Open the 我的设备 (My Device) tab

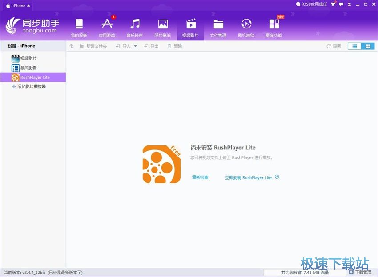tap(79, 28)
